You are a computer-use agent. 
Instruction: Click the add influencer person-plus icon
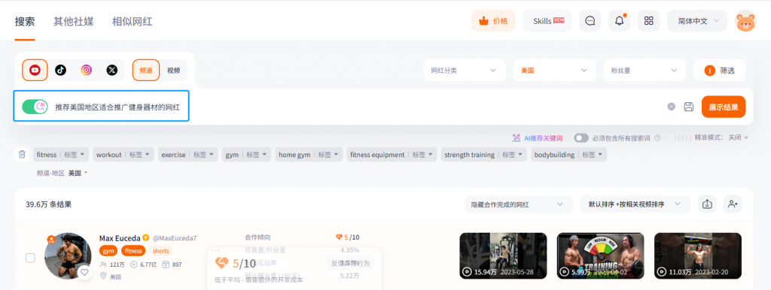733,204
